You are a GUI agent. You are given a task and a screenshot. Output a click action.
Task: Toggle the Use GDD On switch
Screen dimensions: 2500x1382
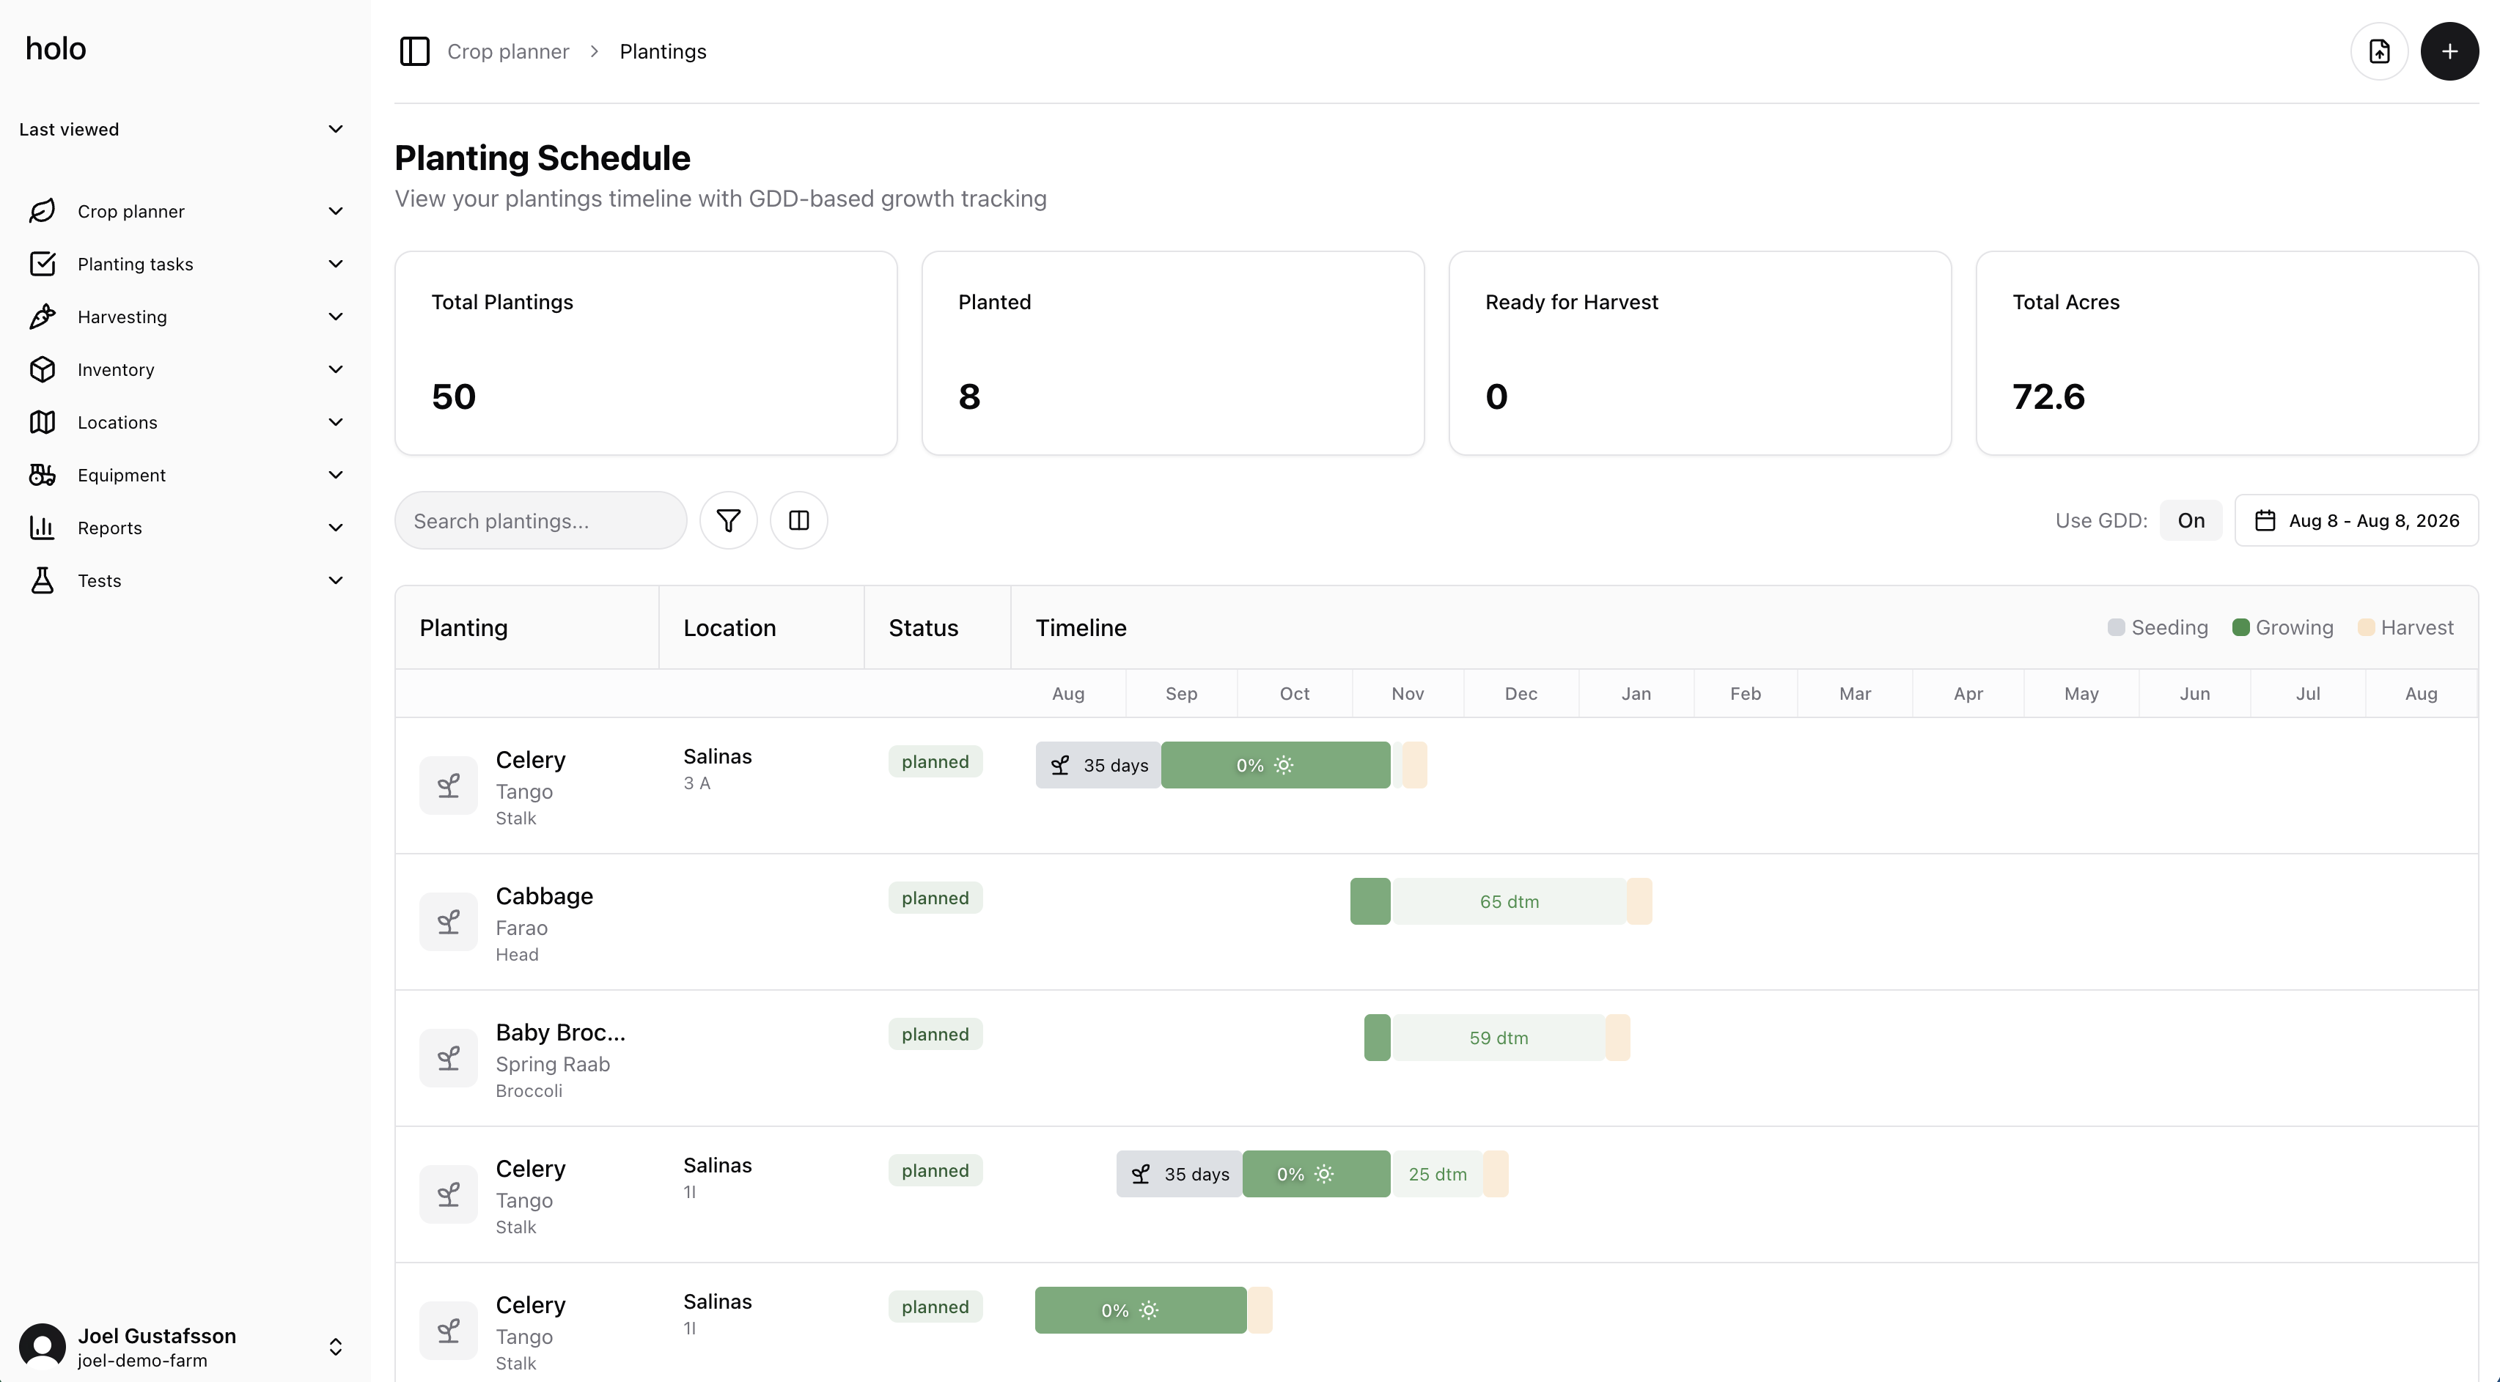[x=2191, y=521]
